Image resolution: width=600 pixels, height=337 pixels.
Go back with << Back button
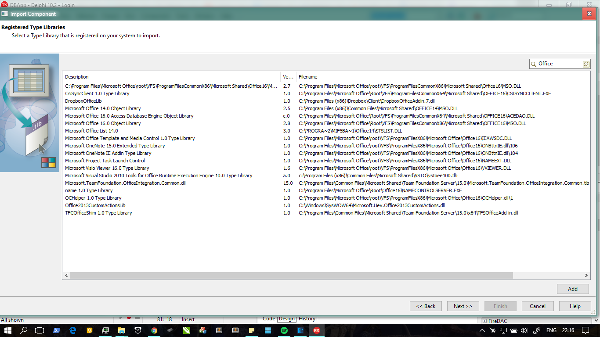tap(426, 306)
